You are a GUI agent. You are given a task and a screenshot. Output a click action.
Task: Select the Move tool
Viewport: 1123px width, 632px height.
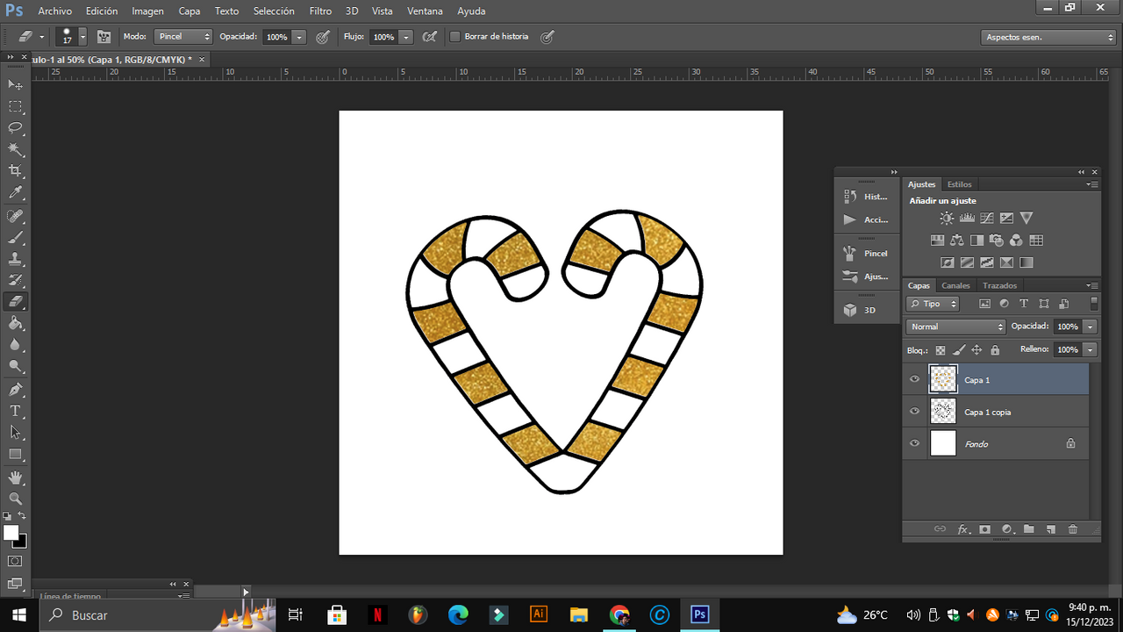(16, 84)
